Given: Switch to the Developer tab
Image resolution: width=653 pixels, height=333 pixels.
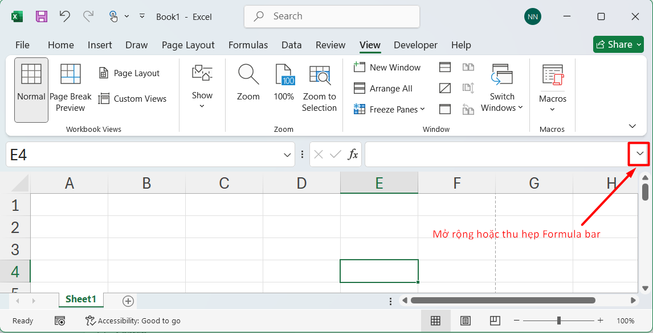Looking at the screenshot, I should [x=415, y=45].
